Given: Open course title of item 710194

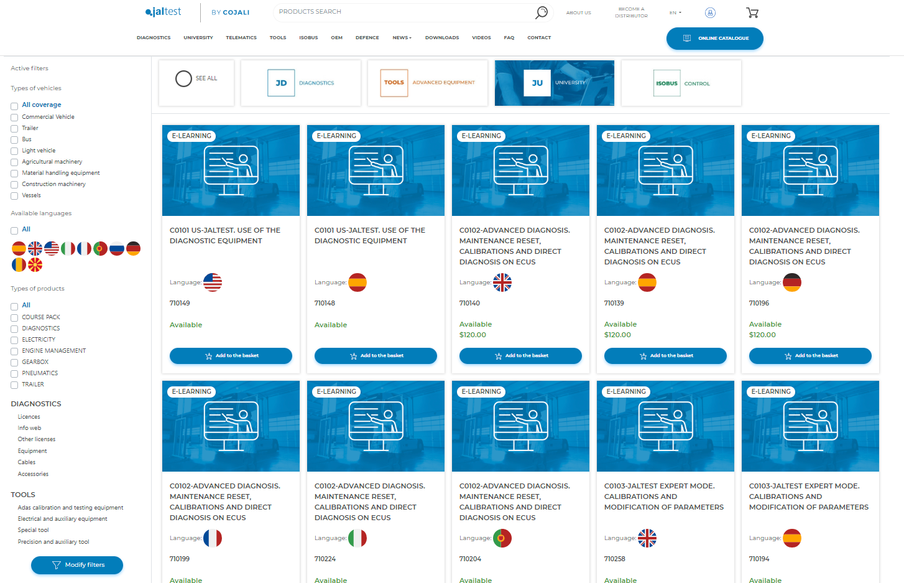Looking at the screenshot, I should tap(809, 497).
